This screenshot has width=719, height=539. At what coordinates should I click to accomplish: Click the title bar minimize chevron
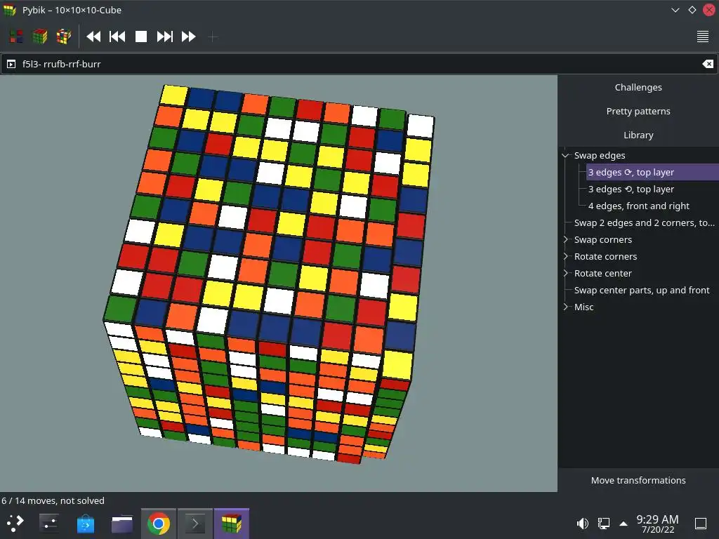click(675, 10)
